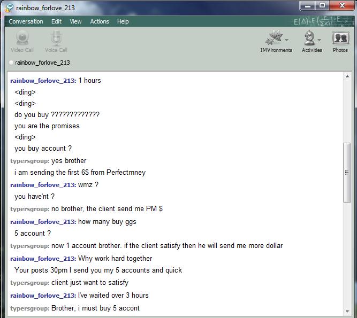Viewport: 357px width, 318px height.
Task: Click the message "I've waited over 3 hours"
Action: (x=113, y=295)
